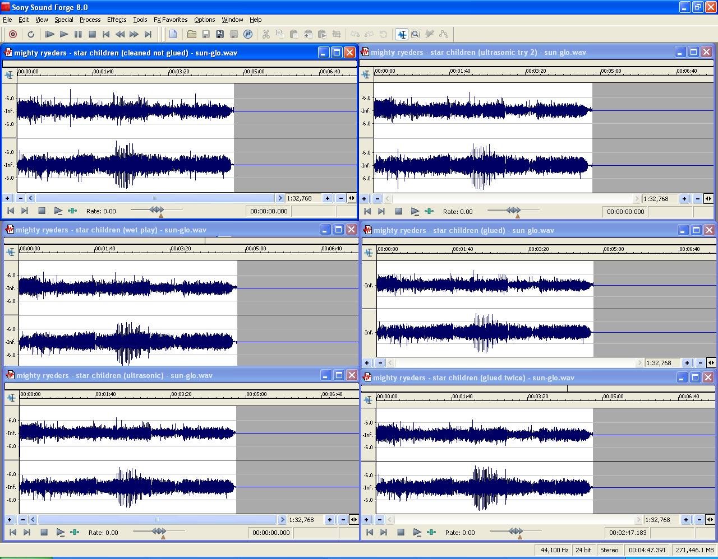The width and height of the screenshot is (718, 559).
Task: Click the Save As icon
Action: (220, 34)
